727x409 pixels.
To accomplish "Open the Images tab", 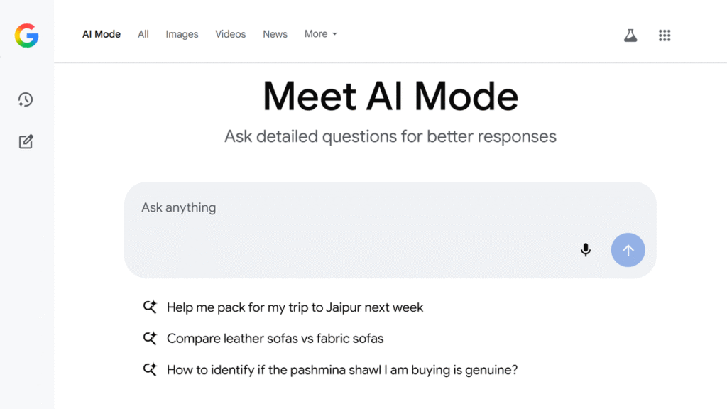I will (x=182, y=34).
